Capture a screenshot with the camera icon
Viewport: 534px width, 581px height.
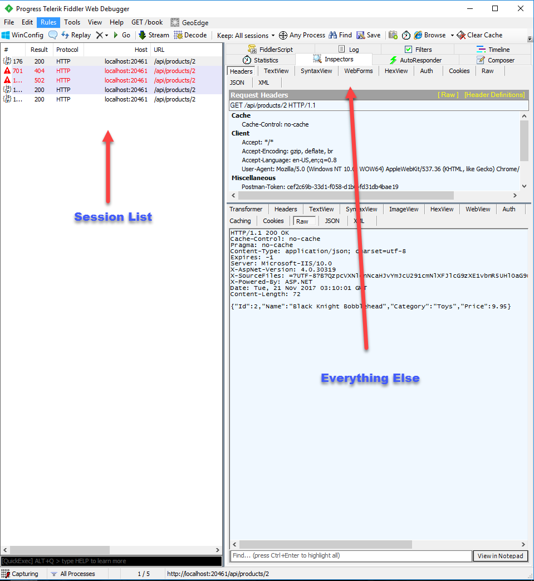pyautogui.click(x=393, y=35)
